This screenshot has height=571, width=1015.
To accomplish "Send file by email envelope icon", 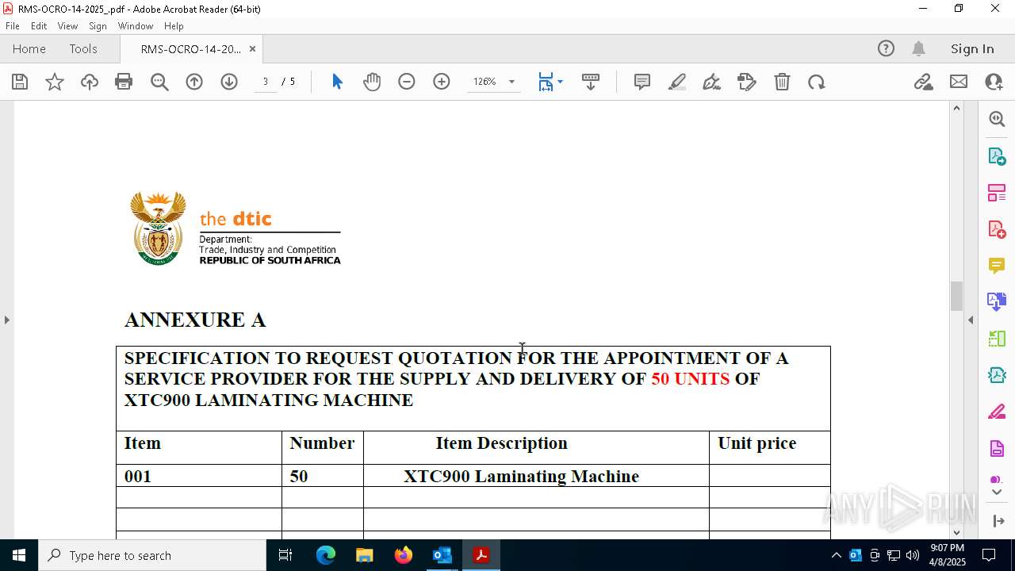I will (x=959, y=82).
